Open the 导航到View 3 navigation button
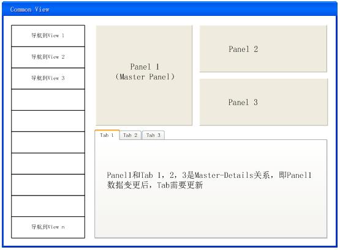This screenshot has height=250, width=340. [48, 78]
